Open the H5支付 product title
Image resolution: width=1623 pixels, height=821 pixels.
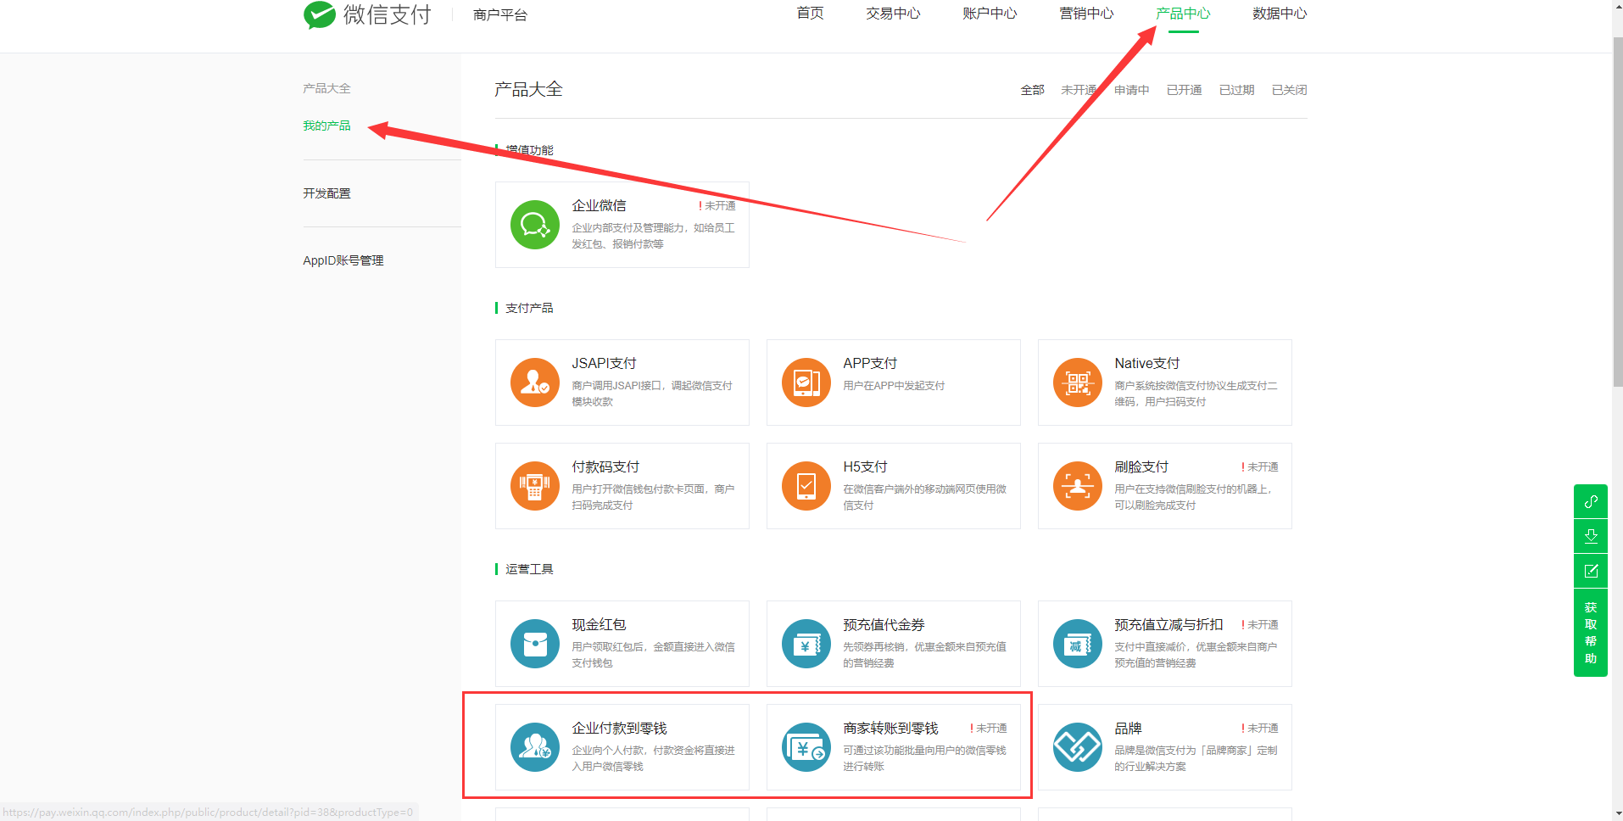865,466
